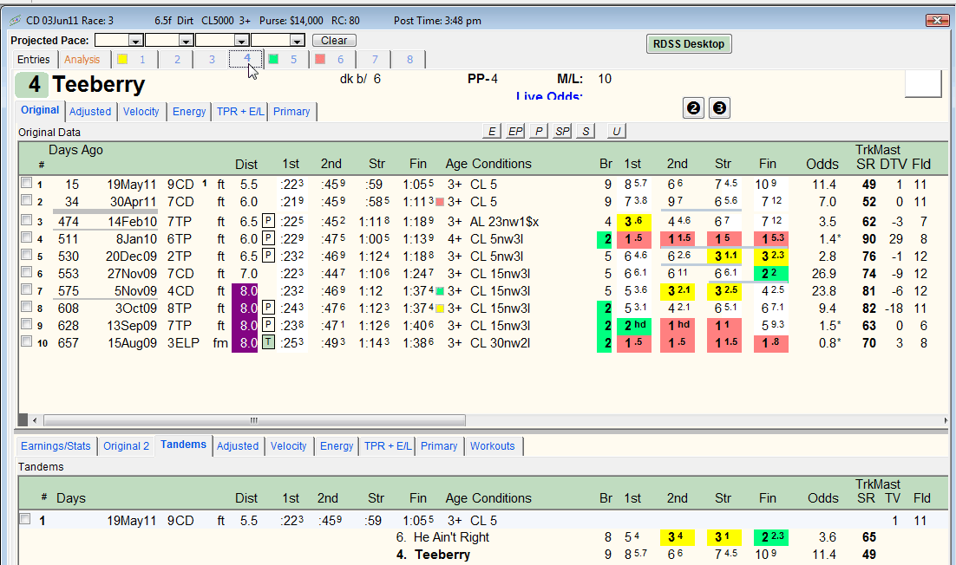The height and width of the screenshot is (565, 956).
Task: Click the app icon in title bar
Action: pos(16,21)
